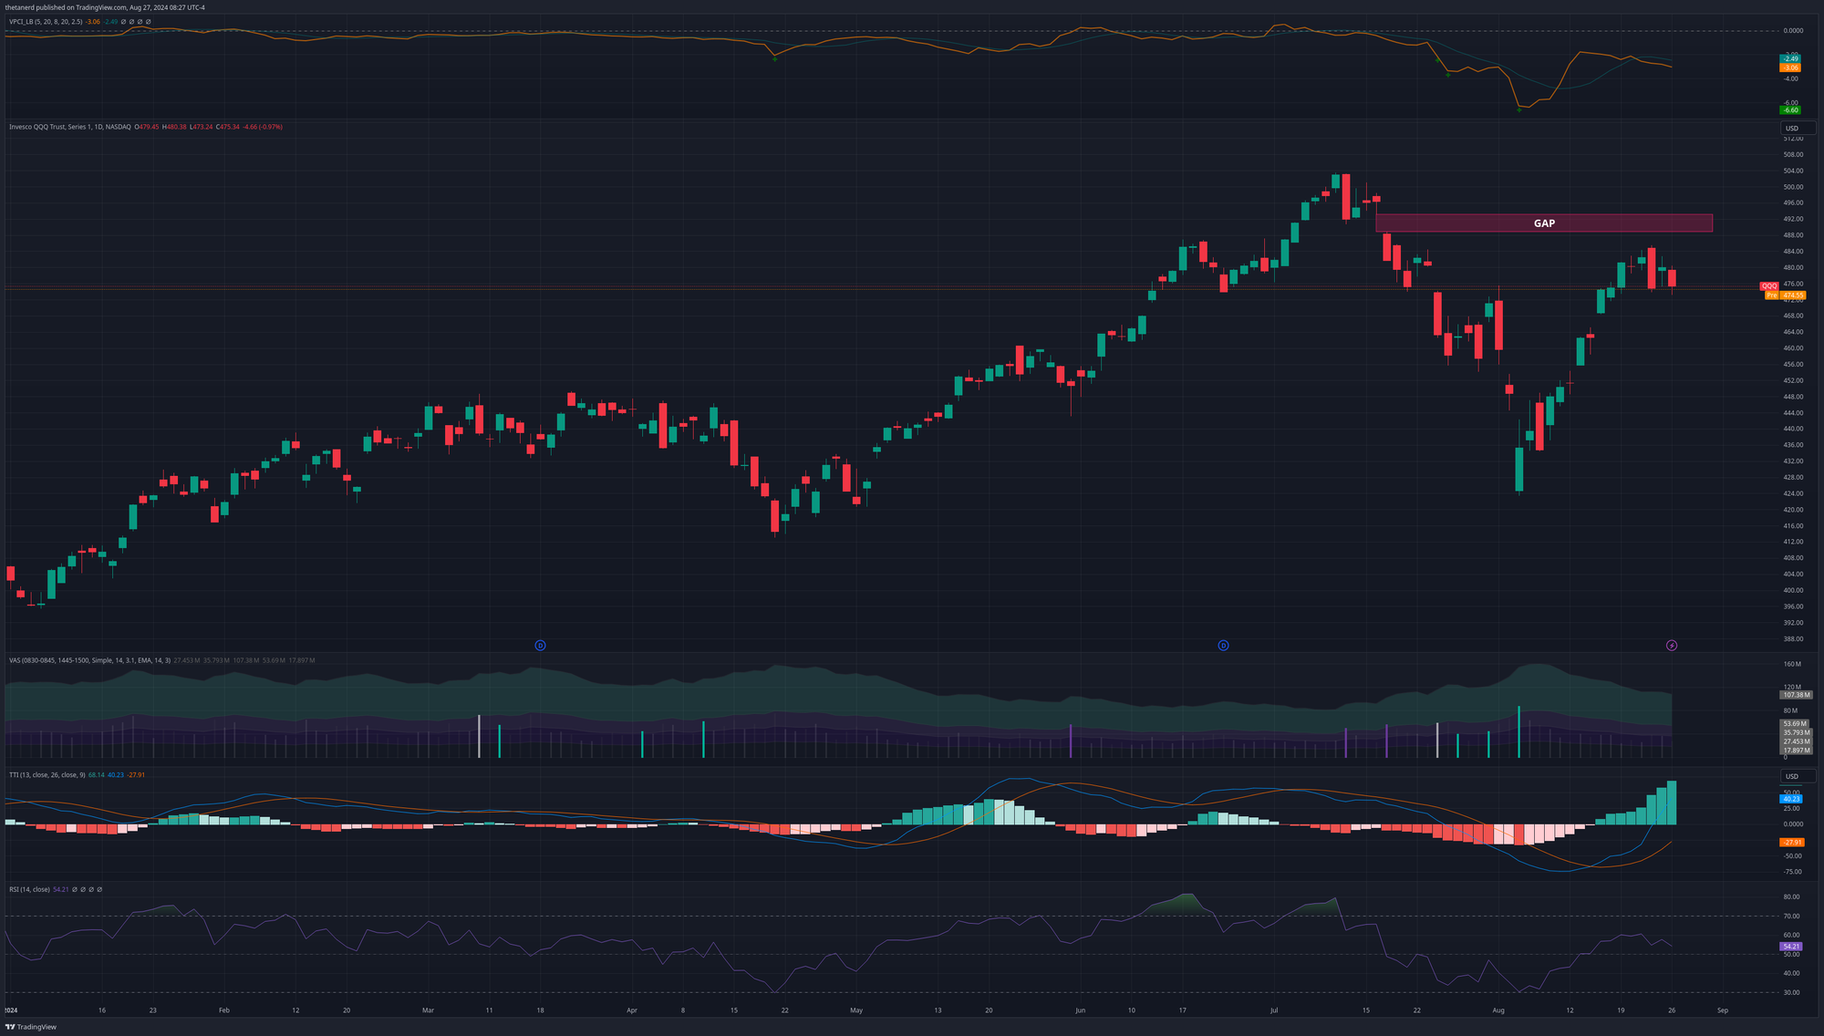Click the orange Pre 474.55 pre-market label
1824x1036 pixels.
(x=1785, y=295)
